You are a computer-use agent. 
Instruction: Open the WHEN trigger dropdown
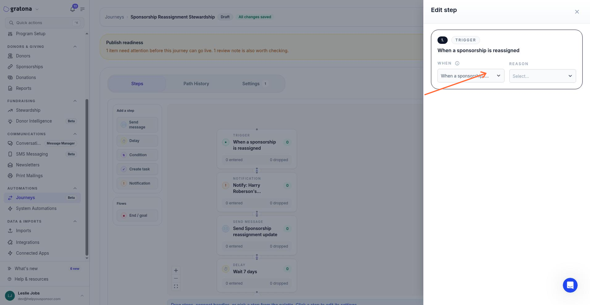click(471, 76)
